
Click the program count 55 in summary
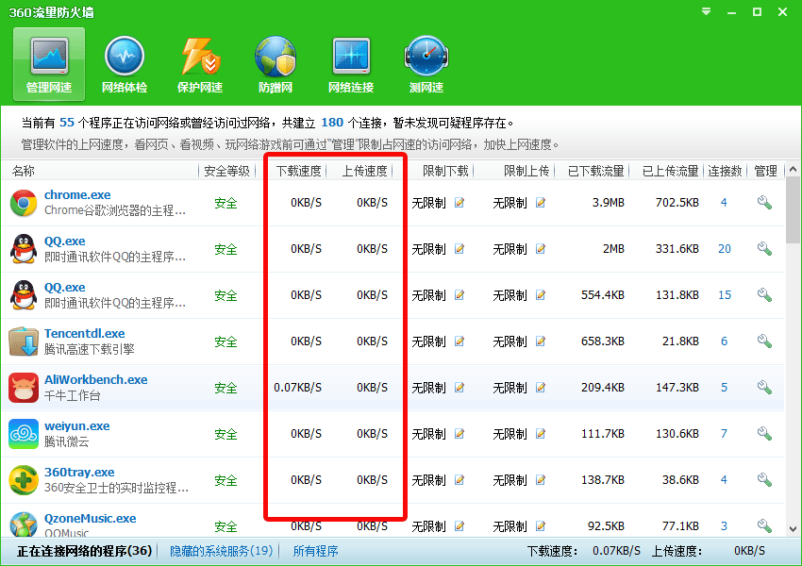(x=67, y=123)
